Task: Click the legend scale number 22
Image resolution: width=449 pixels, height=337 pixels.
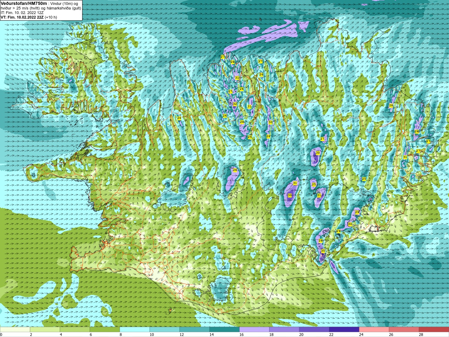Action: tap(331, 335)
